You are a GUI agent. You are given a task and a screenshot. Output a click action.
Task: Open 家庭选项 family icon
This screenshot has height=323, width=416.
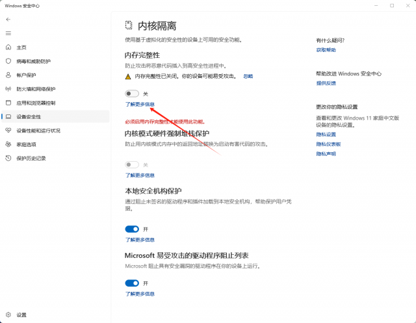[8, 144]
